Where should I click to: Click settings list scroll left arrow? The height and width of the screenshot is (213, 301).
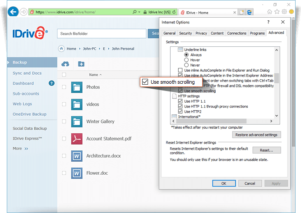tap(174, 121)
